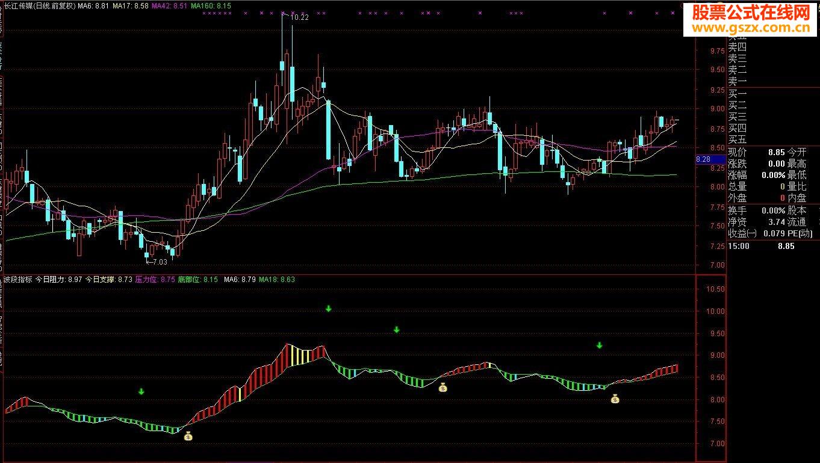Click the 最高 field label
This screenshot has width=820, height=463.
click(x=797, y=164)
